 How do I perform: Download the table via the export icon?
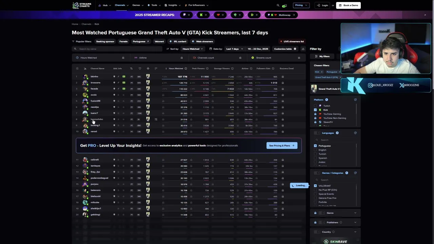(303, 49)
